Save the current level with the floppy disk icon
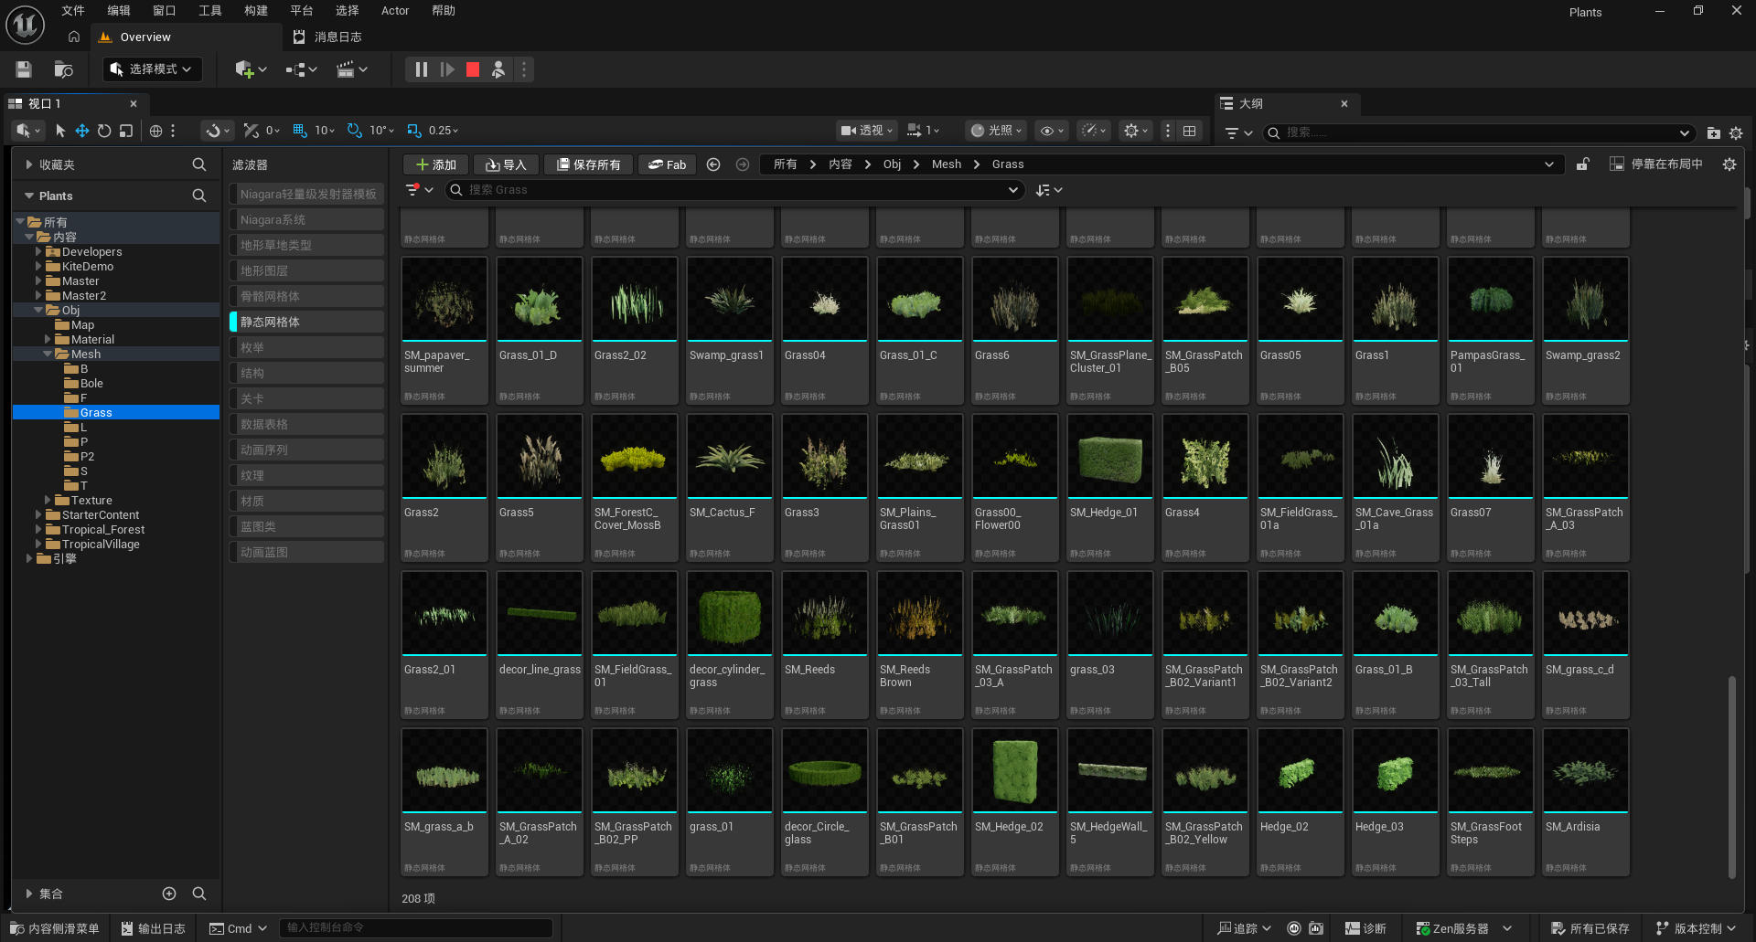This screenshot has height=942, width=1756. [x=24, y=69]
